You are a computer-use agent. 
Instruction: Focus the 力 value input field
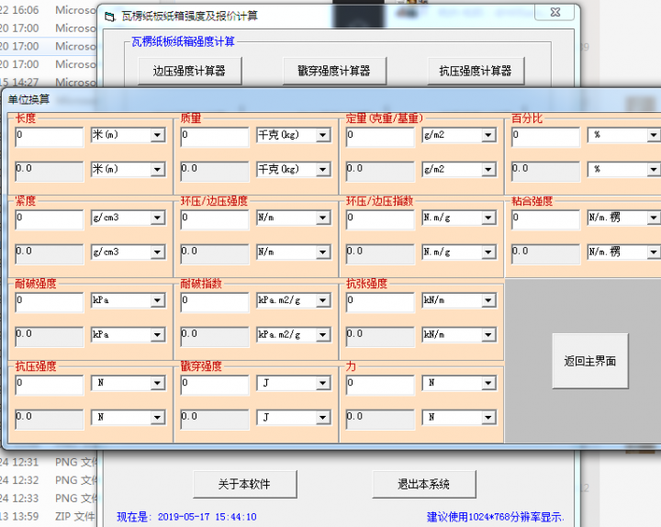(379, 384)
